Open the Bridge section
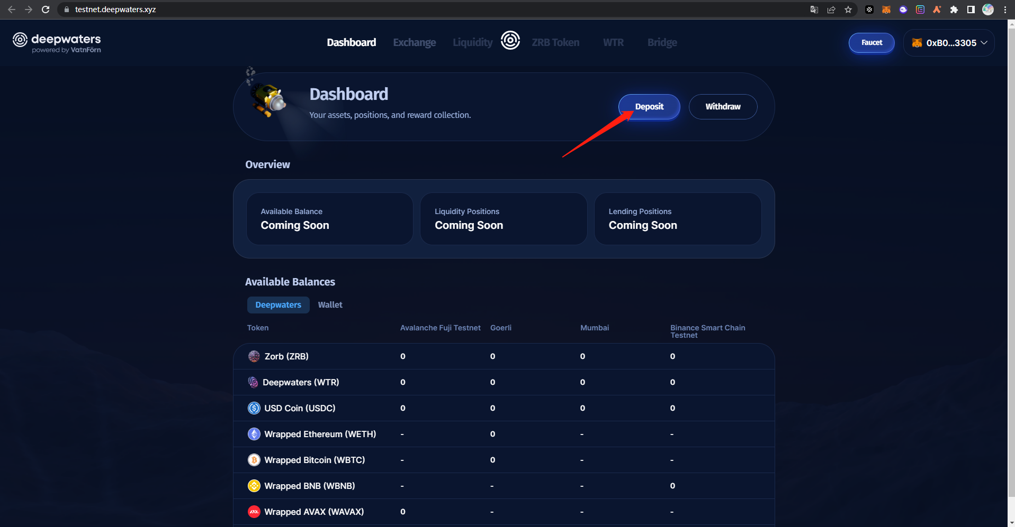 (662, 42)
